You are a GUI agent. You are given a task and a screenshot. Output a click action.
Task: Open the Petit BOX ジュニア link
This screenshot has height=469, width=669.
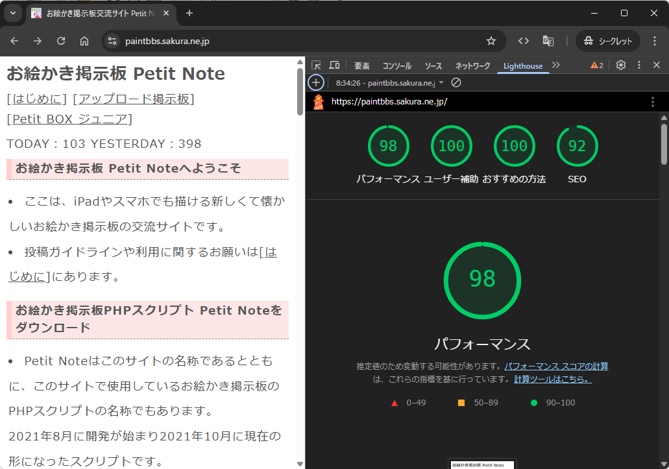pyautogui.click(x=70, y=119)
